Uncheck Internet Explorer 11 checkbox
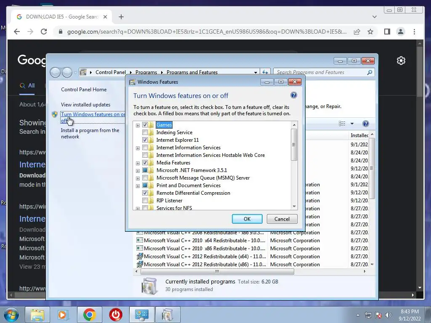Screen dimensions: 431x323 tap(145, 140)
